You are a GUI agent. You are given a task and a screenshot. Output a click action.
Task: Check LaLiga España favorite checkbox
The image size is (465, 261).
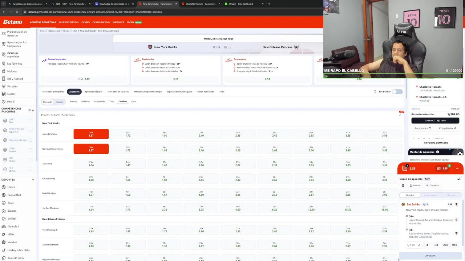click(30, 150)
